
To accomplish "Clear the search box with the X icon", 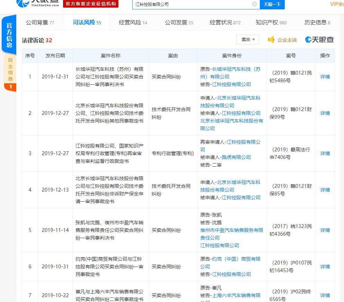I will point(254,4).
